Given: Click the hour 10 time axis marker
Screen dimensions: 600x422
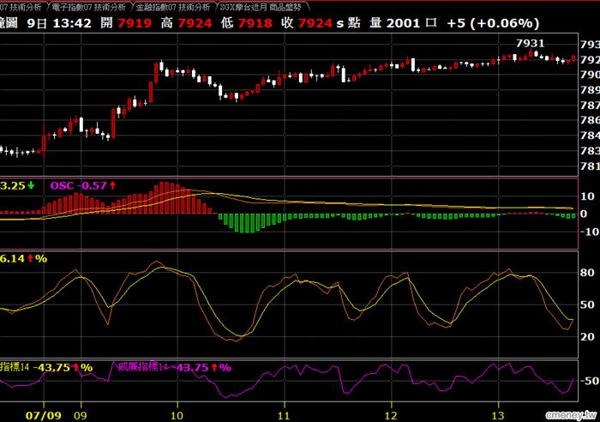Looking at the screenshot, I should click(x=177, y=415).
